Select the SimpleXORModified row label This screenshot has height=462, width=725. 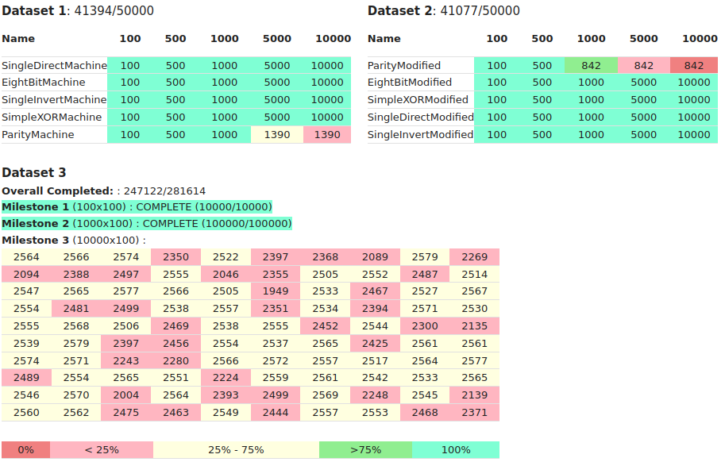[418, 100]
